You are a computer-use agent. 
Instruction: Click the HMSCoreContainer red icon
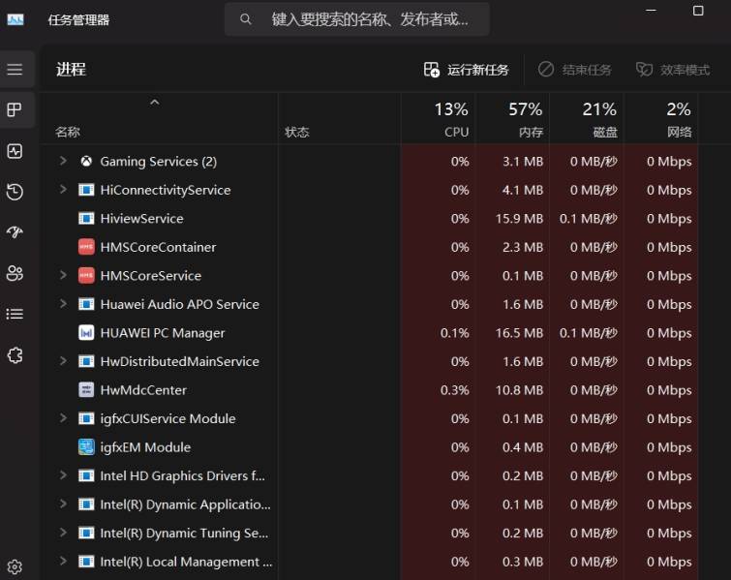coord(86,247)
